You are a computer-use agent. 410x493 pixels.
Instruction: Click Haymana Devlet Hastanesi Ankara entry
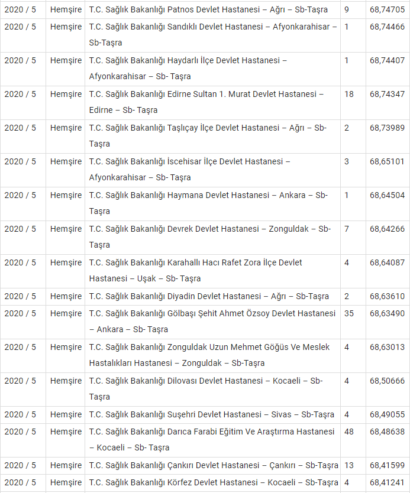pyautogui.click(x=208, y=203)
